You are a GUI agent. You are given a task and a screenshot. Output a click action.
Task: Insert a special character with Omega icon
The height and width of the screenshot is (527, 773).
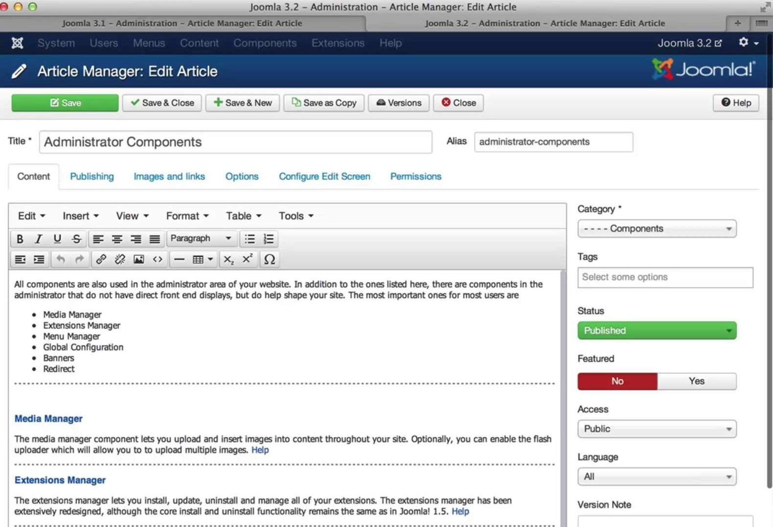pyautogui.click(x=269, y=259)
